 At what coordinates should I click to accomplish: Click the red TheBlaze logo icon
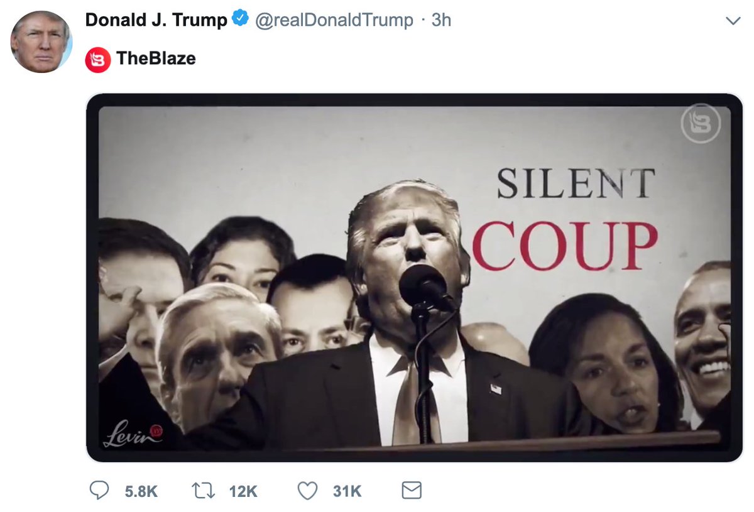(x=97, y=59)
